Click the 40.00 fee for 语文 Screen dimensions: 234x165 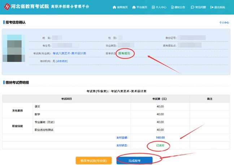coord(160,107)
